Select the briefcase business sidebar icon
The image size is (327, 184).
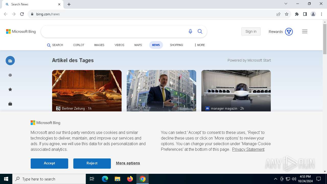10,104
